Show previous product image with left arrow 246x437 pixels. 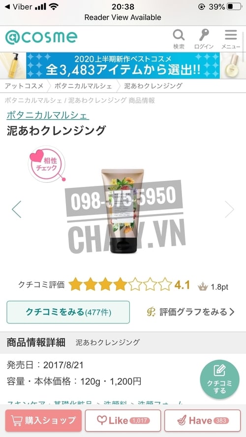pos(16,209)
